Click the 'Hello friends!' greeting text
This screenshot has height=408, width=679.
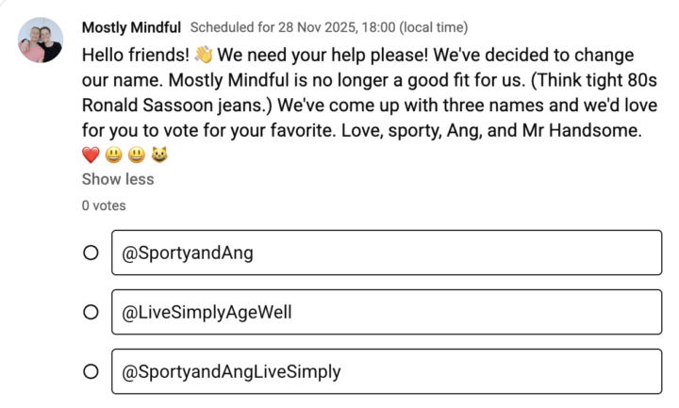(x=136, y=55)
